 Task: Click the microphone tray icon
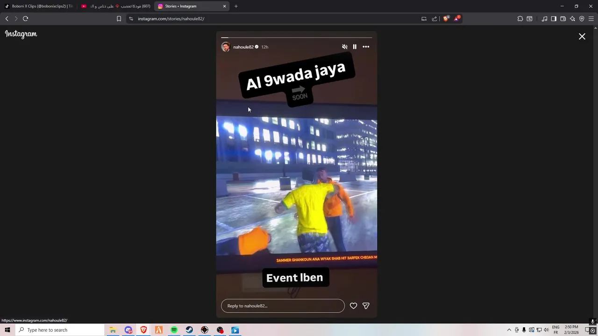click(x=524, y=330)
